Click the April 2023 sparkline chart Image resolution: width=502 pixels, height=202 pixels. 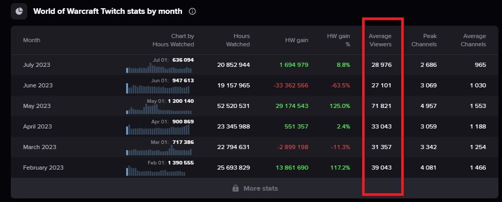point(158,130)
